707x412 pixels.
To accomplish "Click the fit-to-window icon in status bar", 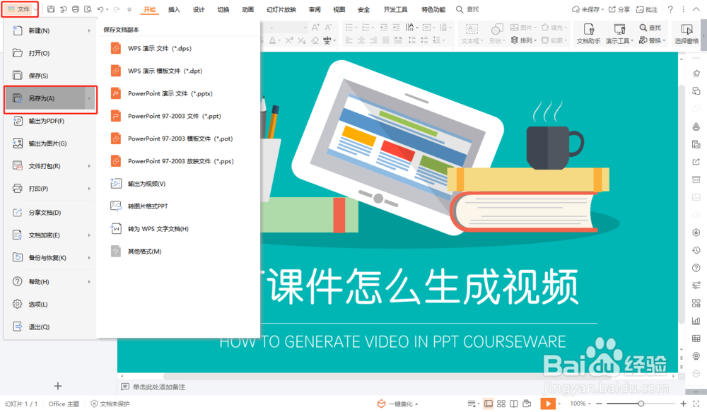I will coord(696,404).
